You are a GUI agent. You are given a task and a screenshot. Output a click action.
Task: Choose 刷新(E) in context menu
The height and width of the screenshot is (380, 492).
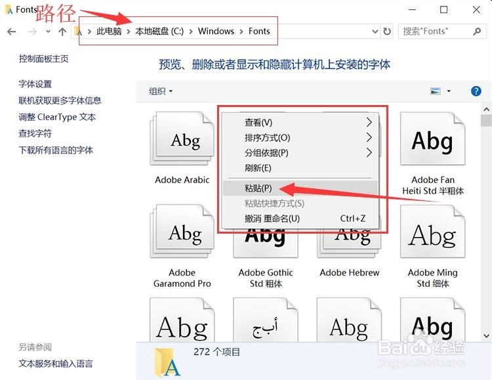[300, 168]
